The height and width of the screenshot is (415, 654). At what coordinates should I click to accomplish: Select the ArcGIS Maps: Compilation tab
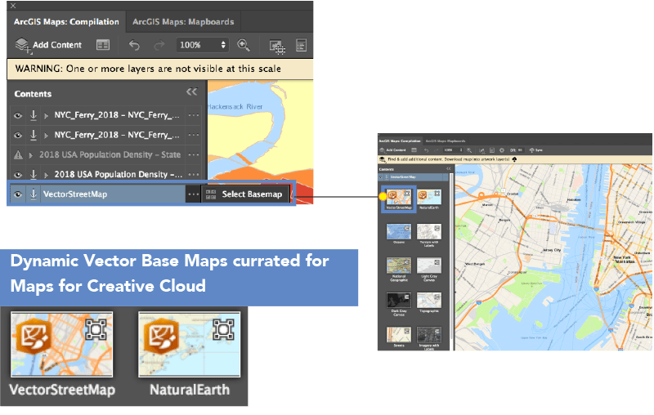[66, 22]
